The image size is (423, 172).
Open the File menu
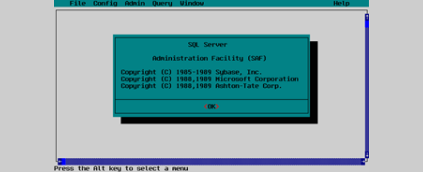point(77,3)
